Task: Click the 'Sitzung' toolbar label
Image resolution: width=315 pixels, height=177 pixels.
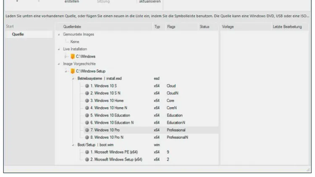Action: [103, 2]
